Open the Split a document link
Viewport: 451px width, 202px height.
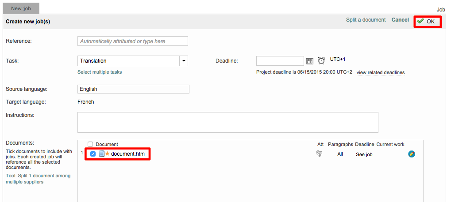point(366,20)
